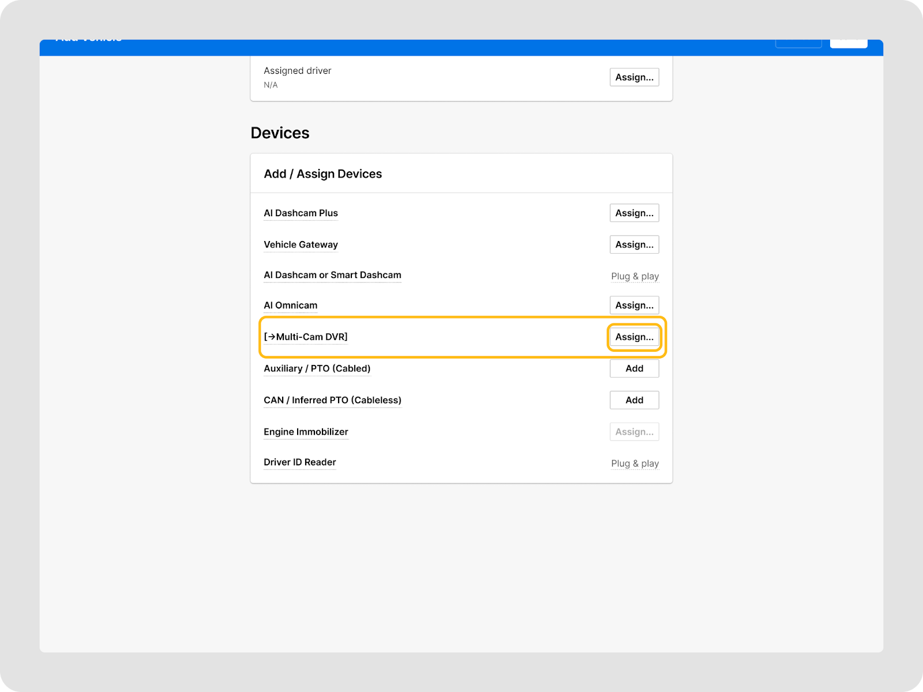
Task: Click the Auxiliary / PTO (Cabled) label
Action: (x=317, y=368)
